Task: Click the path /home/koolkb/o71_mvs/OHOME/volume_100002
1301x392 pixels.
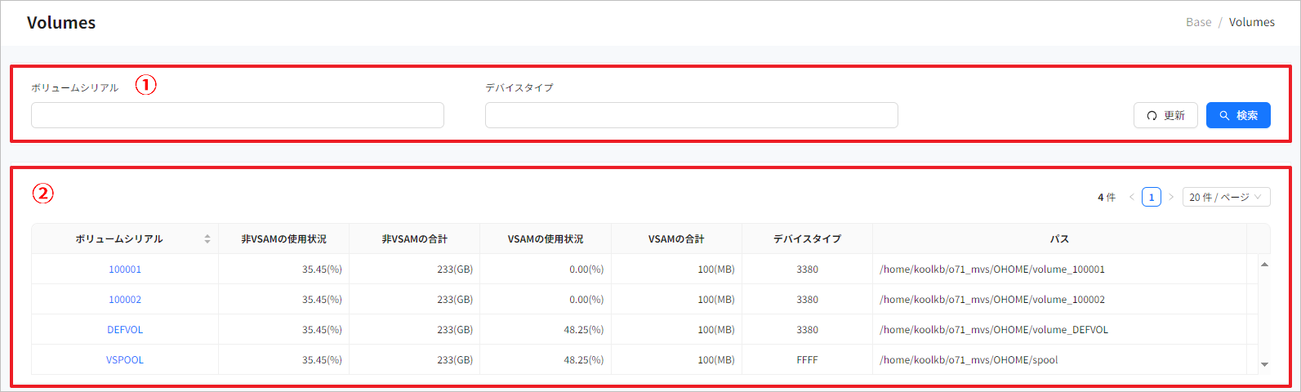Action: coord(992,300)
